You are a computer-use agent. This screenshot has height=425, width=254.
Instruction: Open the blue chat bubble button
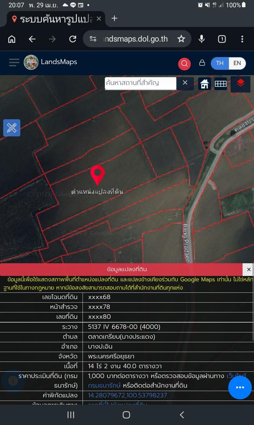click(x=240, y=387)
